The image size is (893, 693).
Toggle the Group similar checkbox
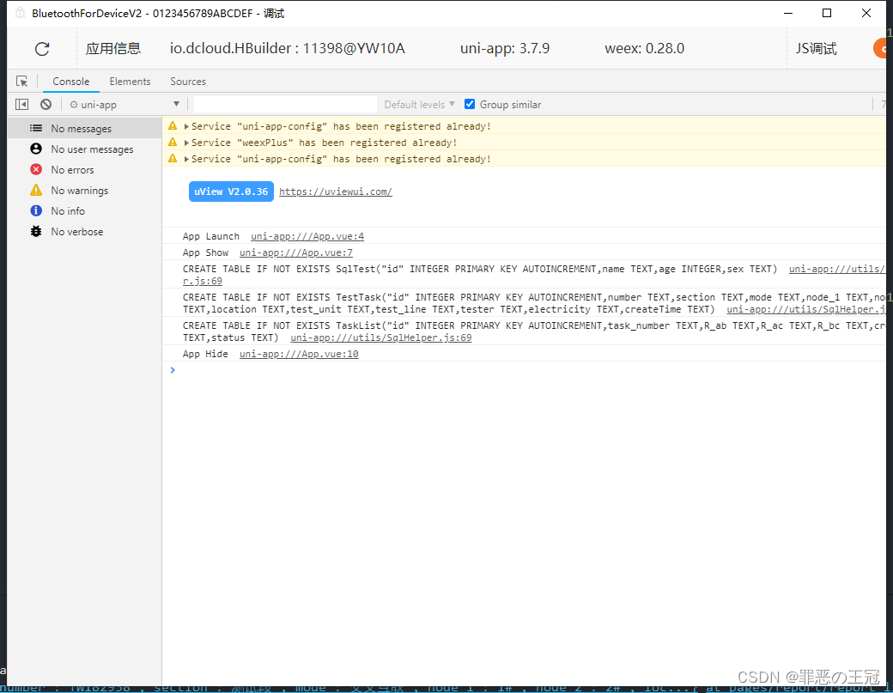[x=470, y=104]
